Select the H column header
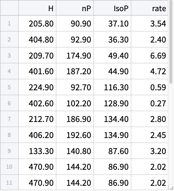The width and height of the screenshot is (174, 191). tap(37, 8)
